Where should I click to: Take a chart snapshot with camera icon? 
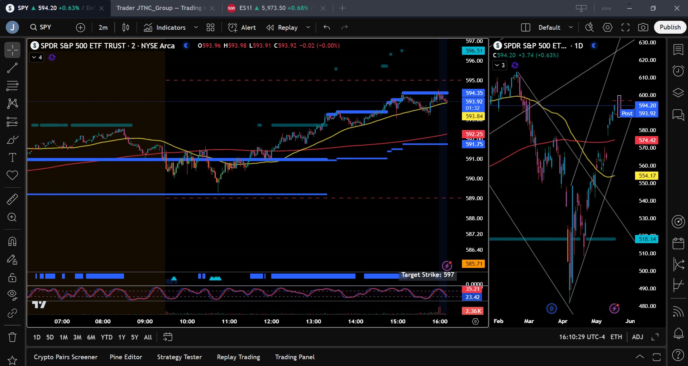point(643,28)
